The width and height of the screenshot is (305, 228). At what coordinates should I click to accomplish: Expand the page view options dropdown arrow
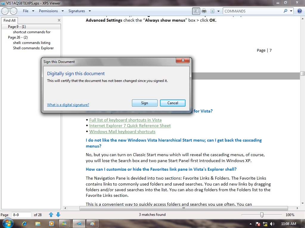(218, 11)
